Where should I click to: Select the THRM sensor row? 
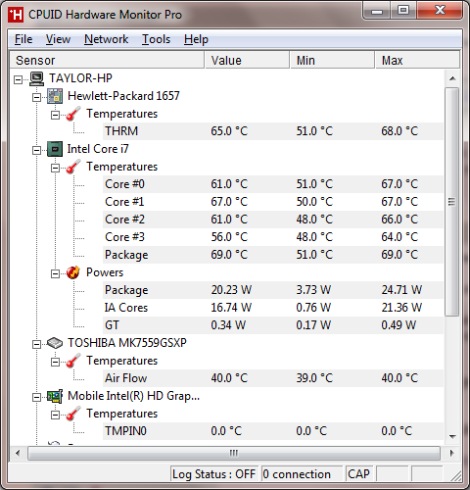tap(273, 131)
